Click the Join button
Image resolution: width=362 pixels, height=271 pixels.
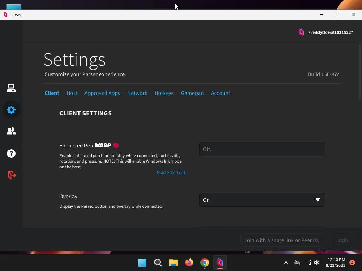click(343, 240)
